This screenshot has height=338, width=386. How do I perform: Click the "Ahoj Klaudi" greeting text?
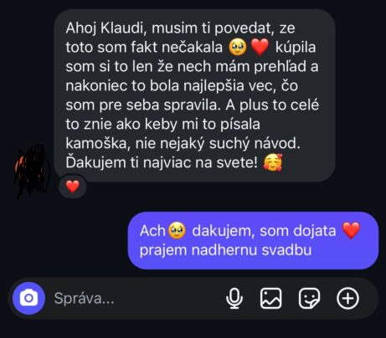coord(105,28)
